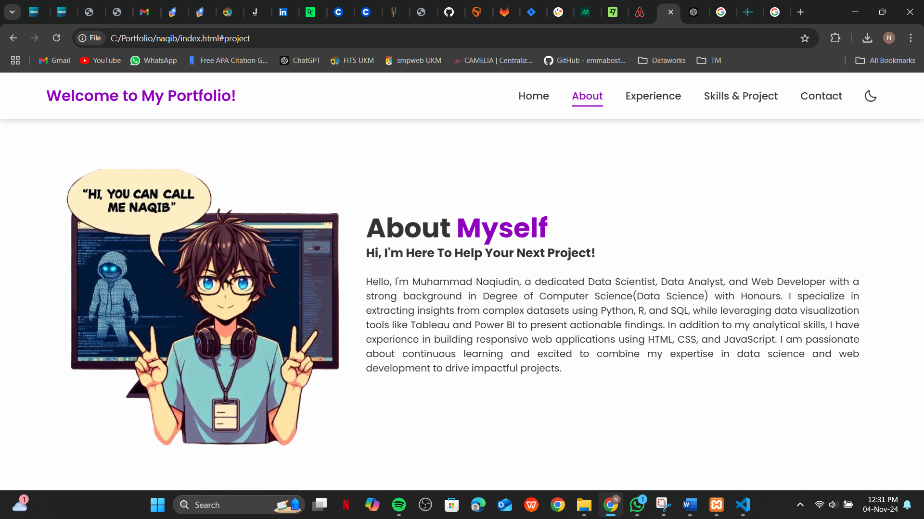The width and height of the screenshot is (924, 519).
Task: Select Experience in the navigation bar
Action: click(653, 96)
